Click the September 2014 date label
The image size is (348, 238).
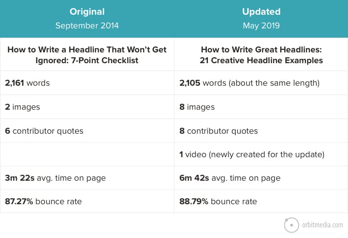(87, 25)
